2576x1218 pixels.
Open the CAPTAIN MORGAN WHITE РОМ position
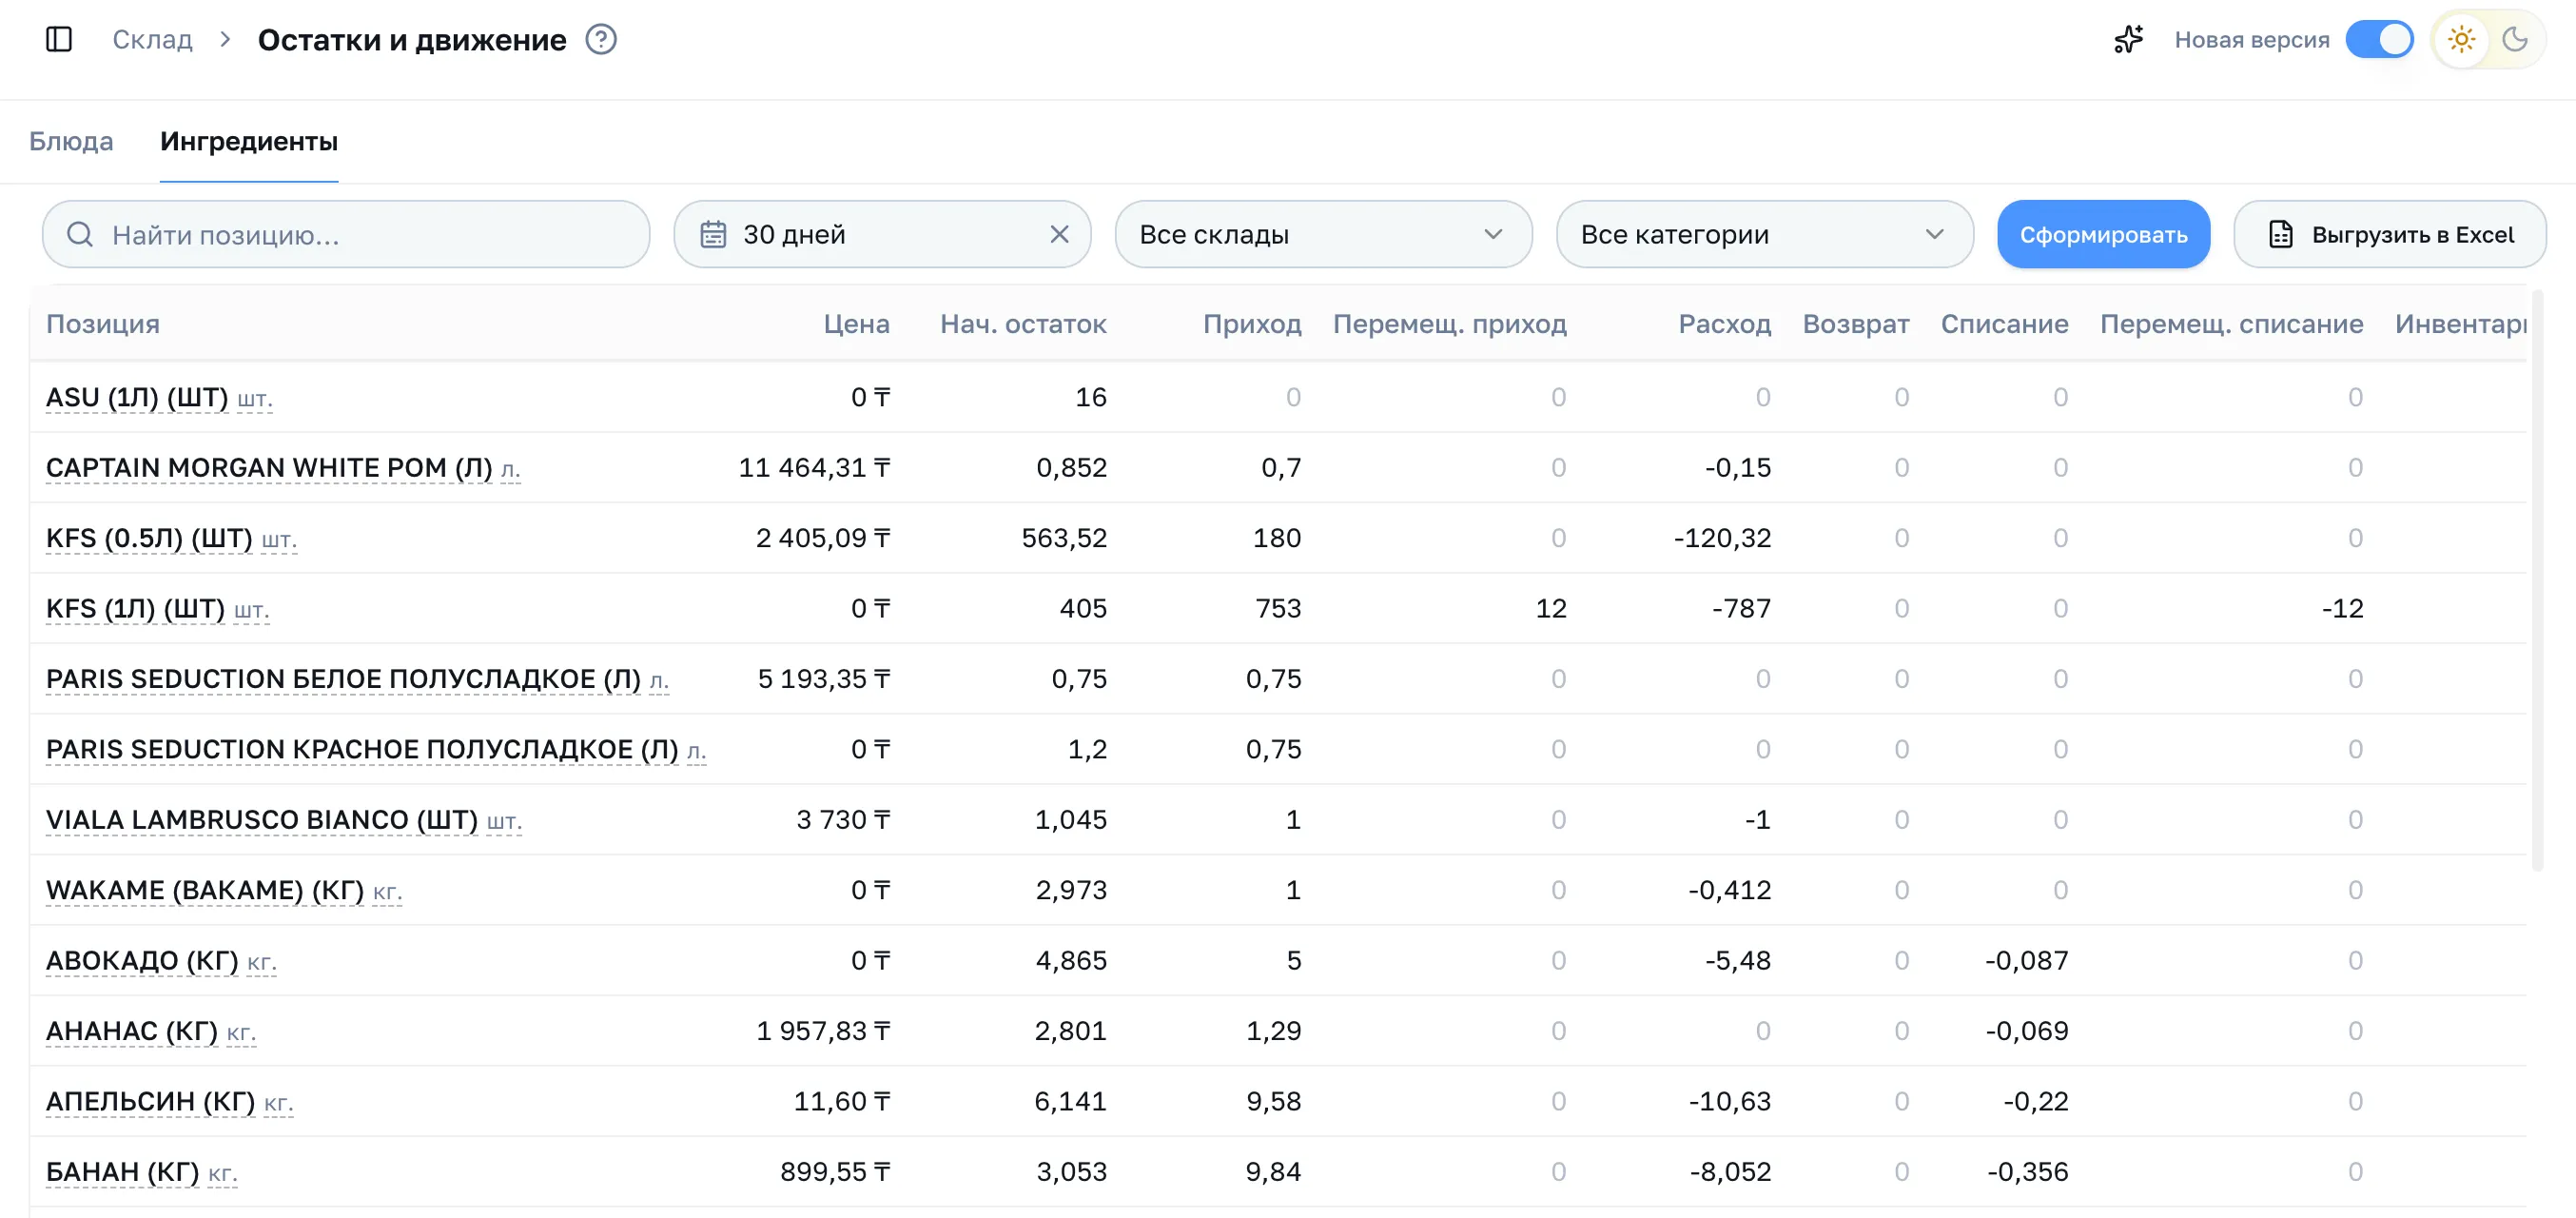pos(269,468)
